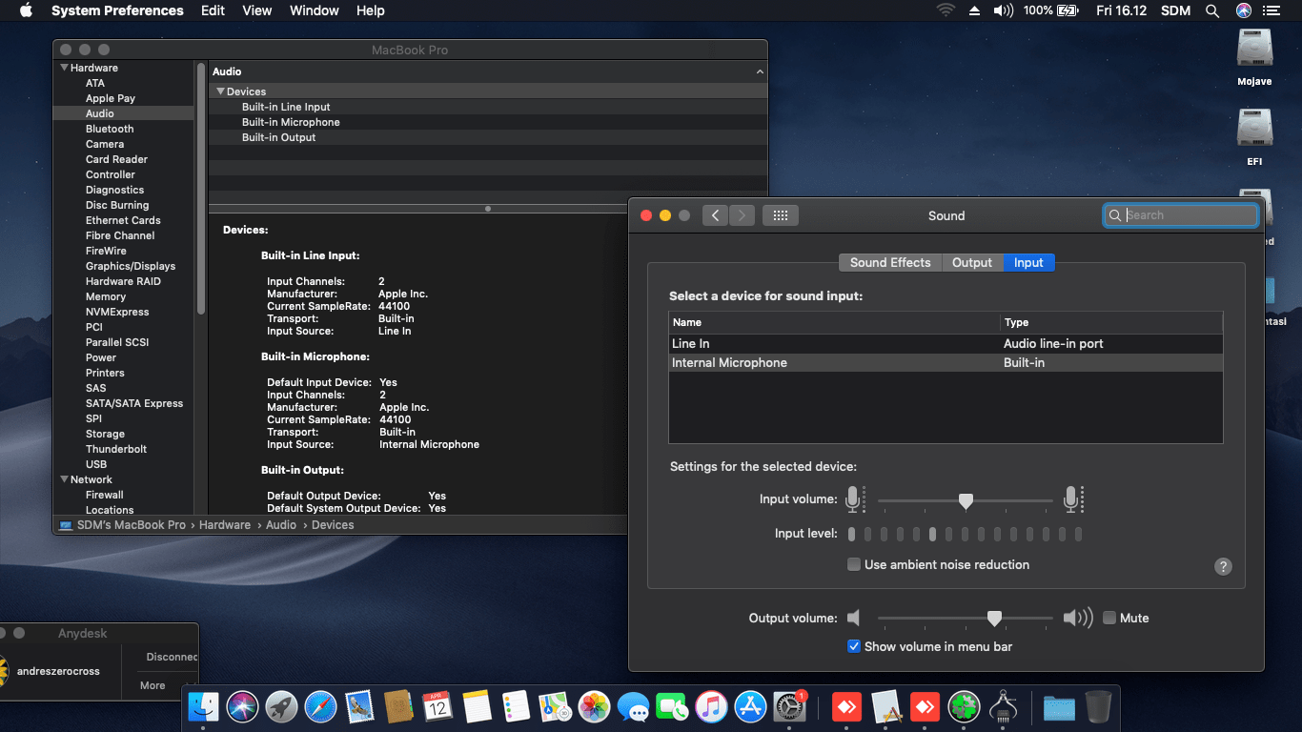Screen dimensions: 1302x732
Task: Switch to the Sound Effects tab
Action: (889, 262)
